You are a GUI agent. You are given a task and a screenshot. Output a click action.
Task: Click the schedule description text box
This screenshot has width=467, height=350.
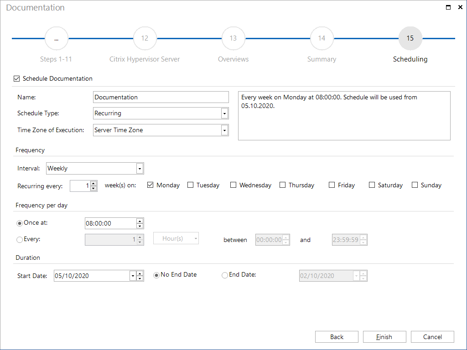[344, 115]
